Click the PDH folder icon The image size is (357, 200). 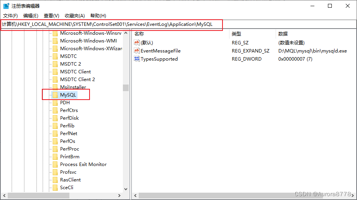[x=55, y=103]
